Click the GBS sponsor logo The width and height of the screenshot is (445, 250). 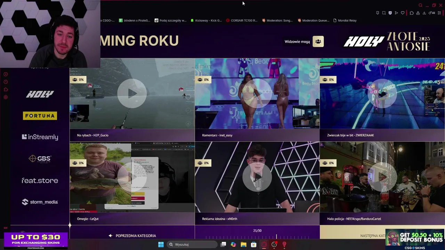(x=40, y=159)
